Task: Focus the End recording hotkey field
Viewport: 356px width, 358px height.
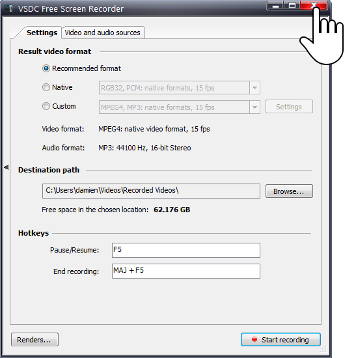Action: pos(186,271)
